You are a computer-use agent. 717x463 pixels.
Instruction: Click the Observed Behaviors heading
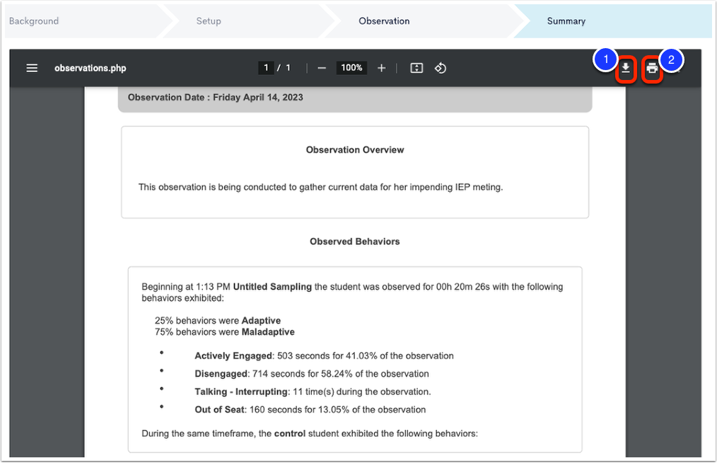355,241
